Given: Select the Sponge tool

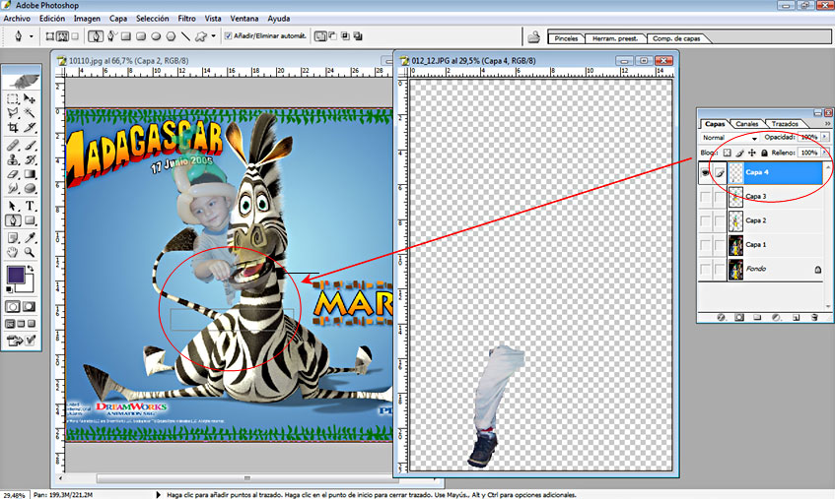Looking at the screenshot, I should pos(30,188).
